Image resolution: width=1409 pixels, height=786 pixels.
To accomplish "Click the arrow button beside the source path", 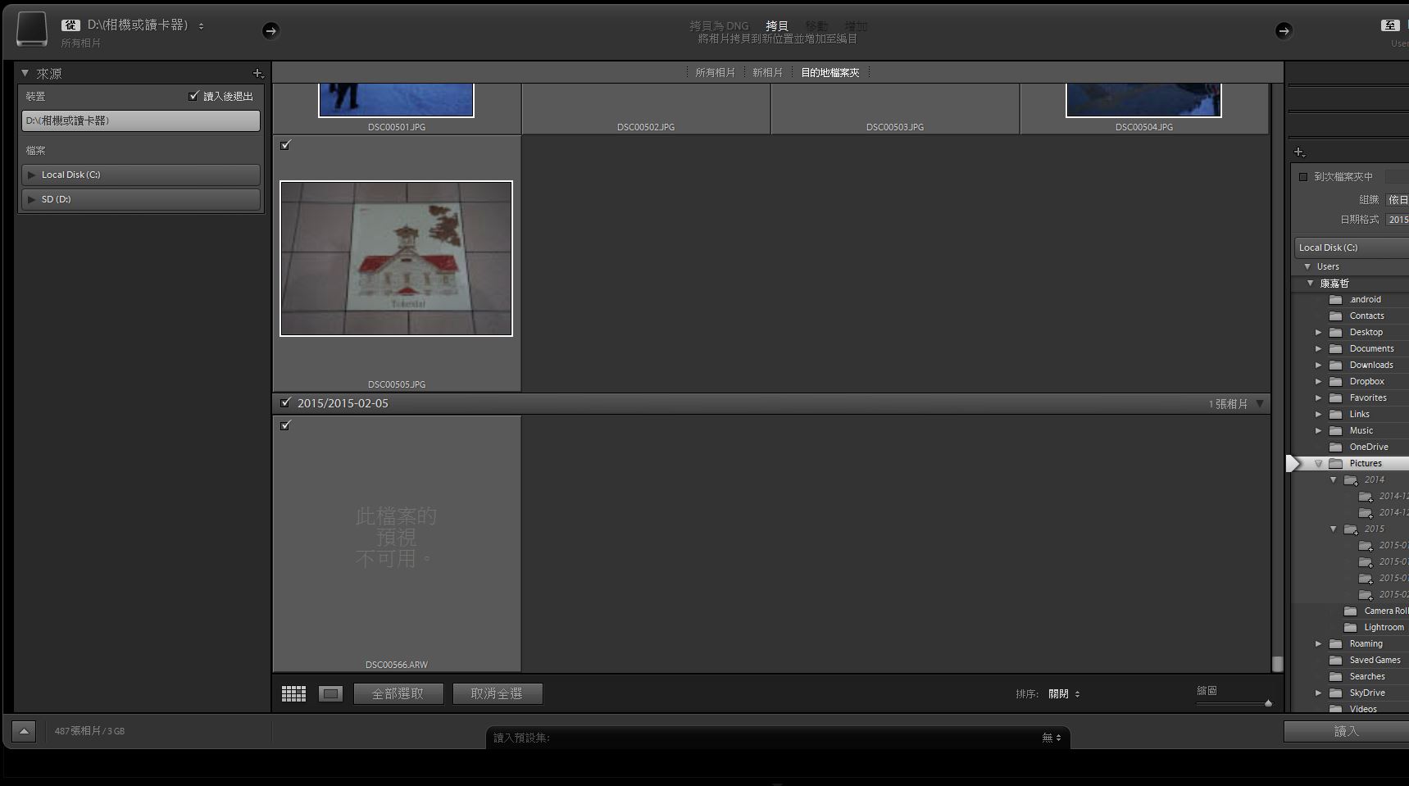I will (x=270, y=30).
